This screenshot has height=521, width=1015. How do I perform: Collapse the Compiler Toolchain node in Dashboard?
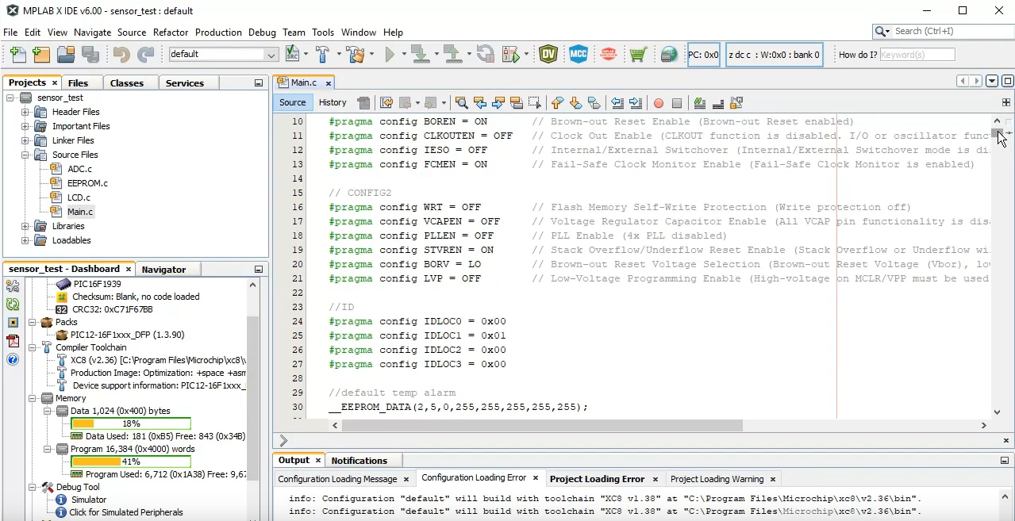tap(33, 347)
